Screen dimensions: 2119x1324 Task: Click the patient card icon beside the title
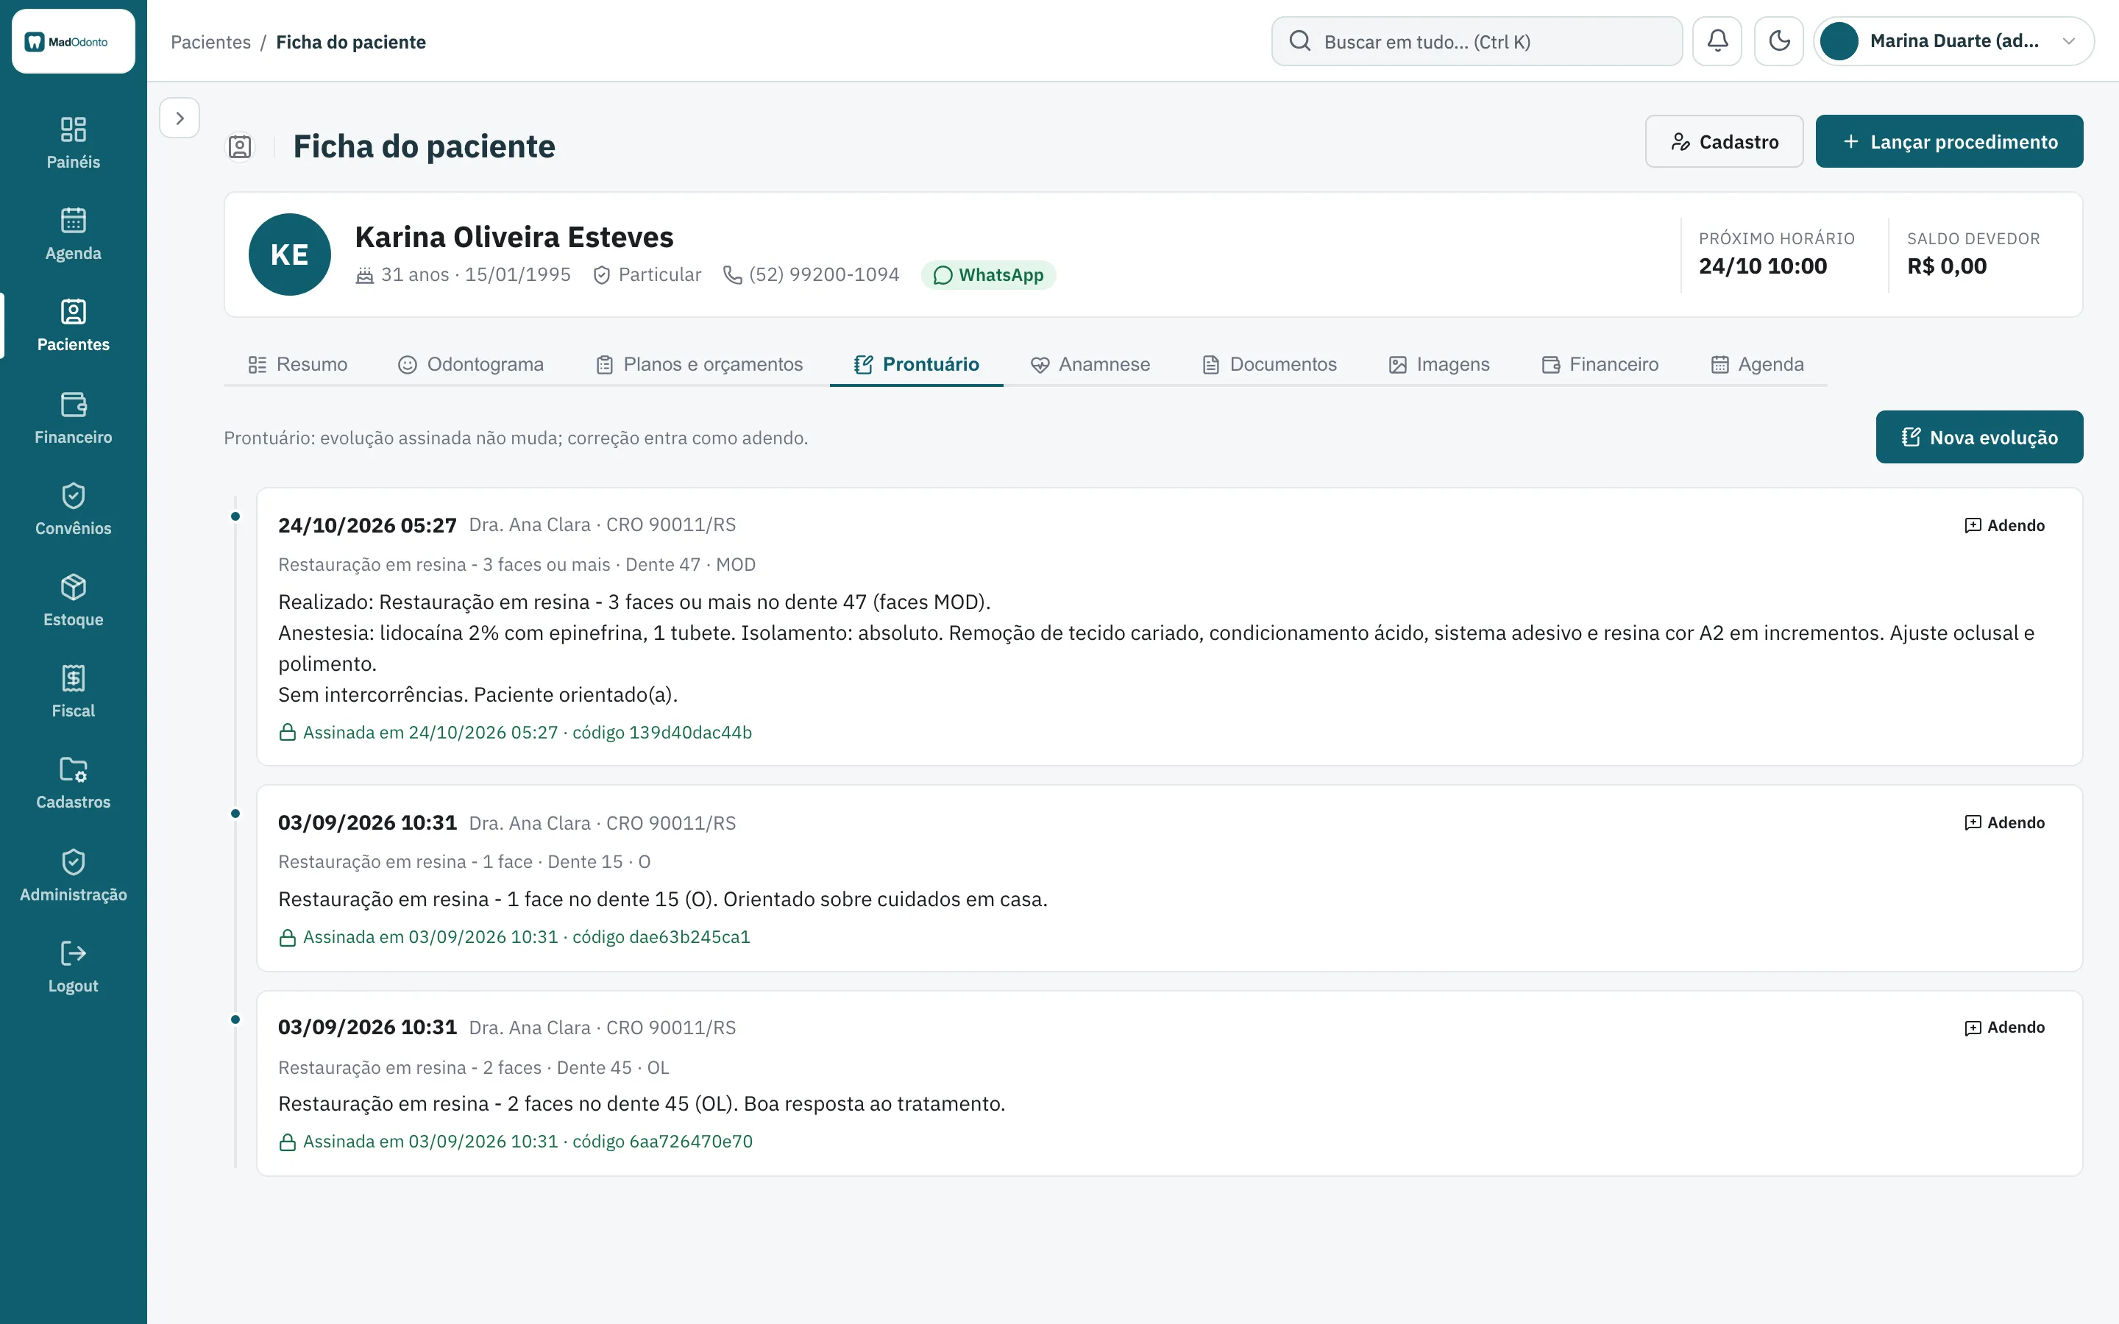(x=240, y=146)
